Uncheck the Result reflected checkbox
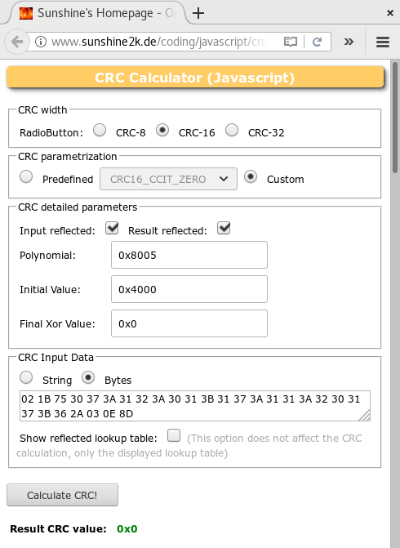Viewport: 400px width, 548px height. click(x=224, y=228)
